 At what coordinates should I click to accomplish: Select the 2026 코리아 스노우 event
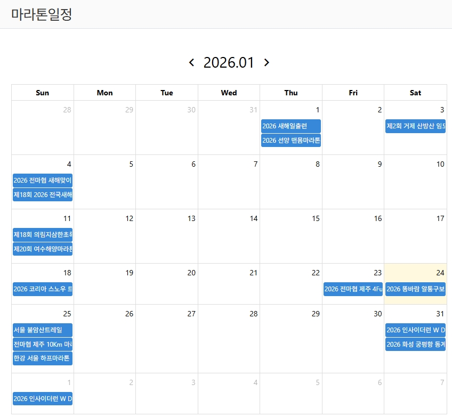point(43,289)
